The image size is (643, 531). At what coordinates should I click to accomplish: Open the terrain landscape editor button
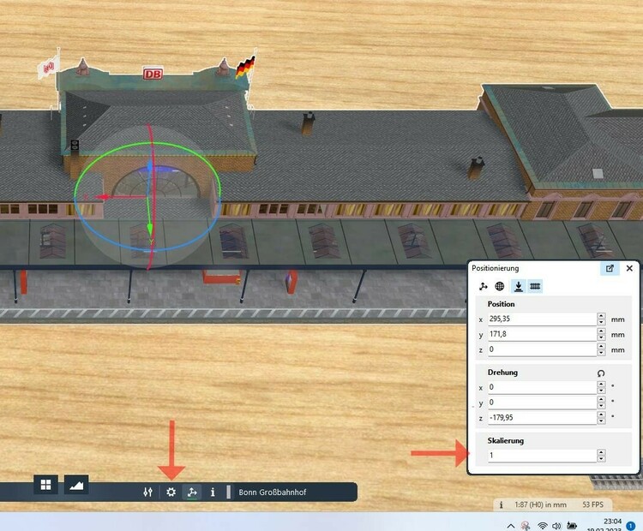coord(76,485)
